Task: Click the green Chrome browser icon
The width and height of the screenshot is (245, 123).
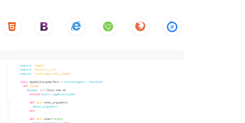Action: pyautogui.click(x=108, y=27)
